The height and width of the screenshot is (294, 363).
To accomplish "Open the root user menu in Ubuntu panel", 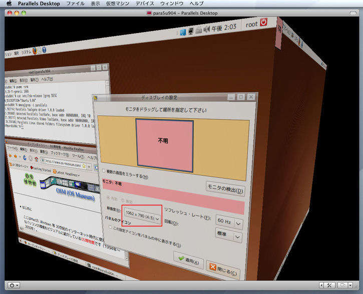I will 251,25.
